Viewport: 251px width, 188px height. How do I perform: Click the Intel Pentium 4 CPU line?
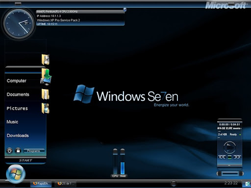[57, 12]
